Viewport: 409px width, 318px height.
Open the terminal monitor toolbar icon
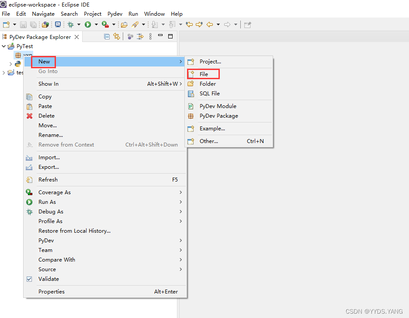(x=58, y=24)
